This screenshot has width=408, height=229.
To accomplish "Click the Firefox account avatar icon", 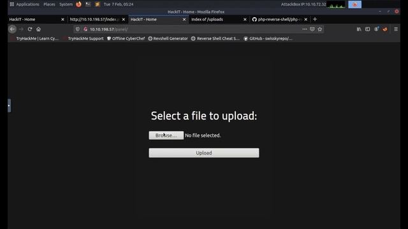I will pos(376,29).
